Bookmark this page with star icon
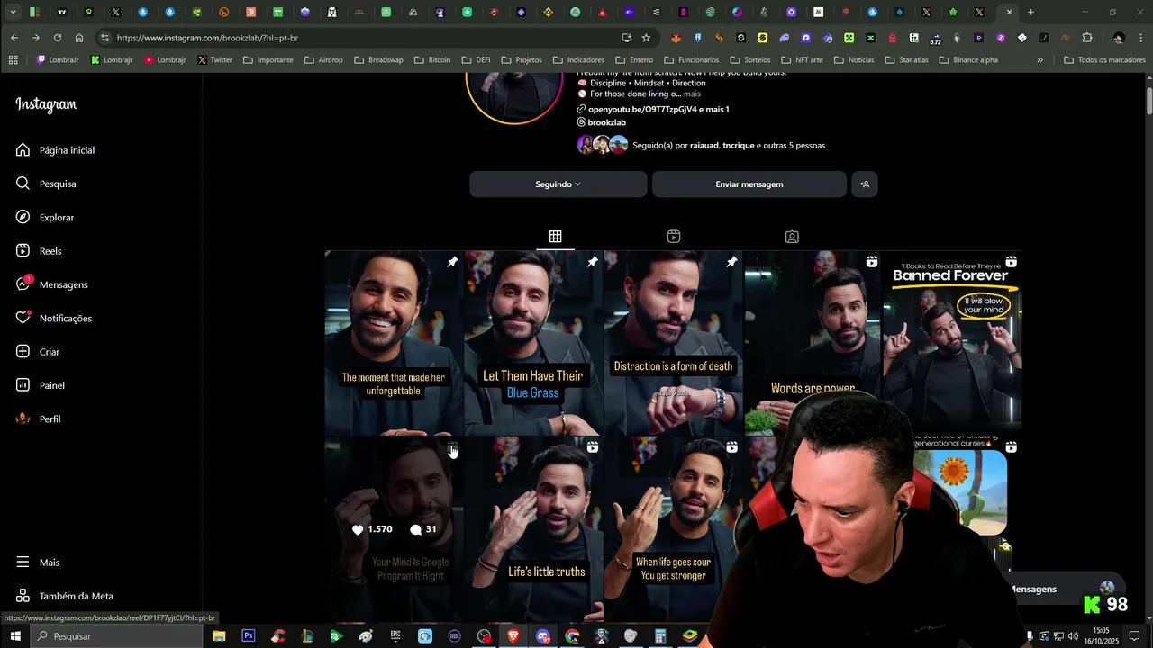Screen dimensions: 1153x648 646,38
